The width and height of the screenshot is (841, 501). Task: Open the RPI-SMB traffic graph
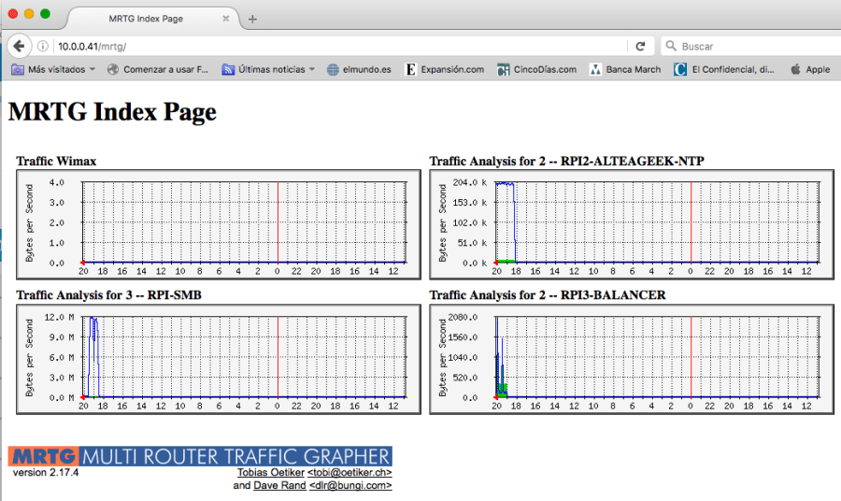coord(214,359)
